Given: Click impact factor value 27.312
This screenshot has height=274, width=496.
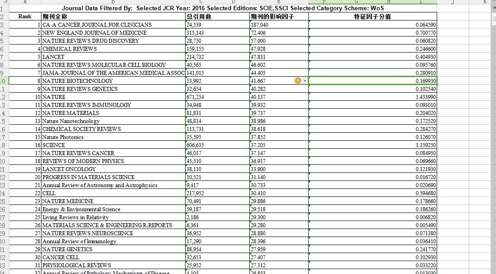Looking at the screenshot, I should coord(279,266).
